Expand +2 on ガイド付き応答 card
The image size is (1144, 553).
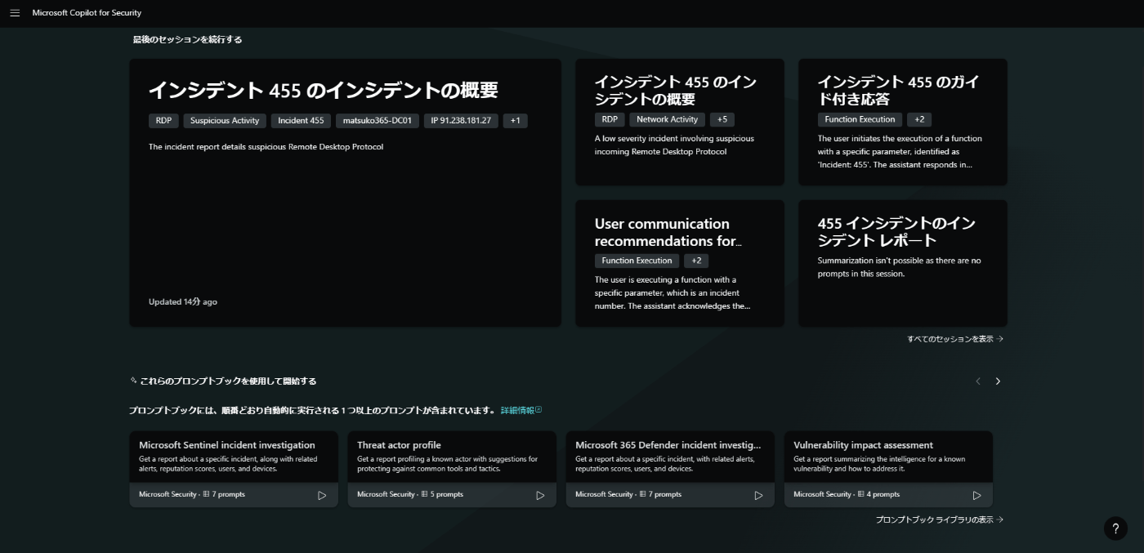point(919,119)
